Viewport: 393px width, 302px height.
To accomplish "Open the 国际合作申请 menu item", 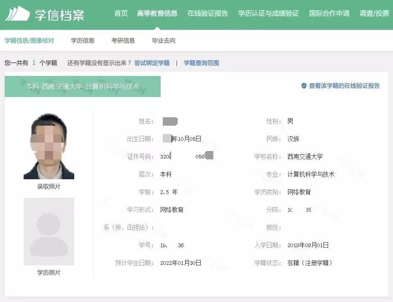I will pyautogui.click(x=330, y=13).
